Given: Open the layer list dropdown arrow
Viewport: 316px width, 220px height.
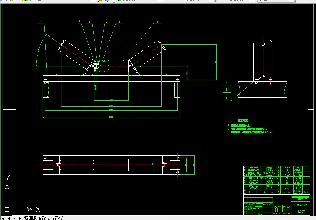Looking at the screenshot, I should (x=93, y=1).
